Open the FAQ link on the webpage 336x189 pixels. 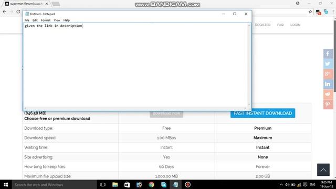pyautogui.click(x=280, y=25)
